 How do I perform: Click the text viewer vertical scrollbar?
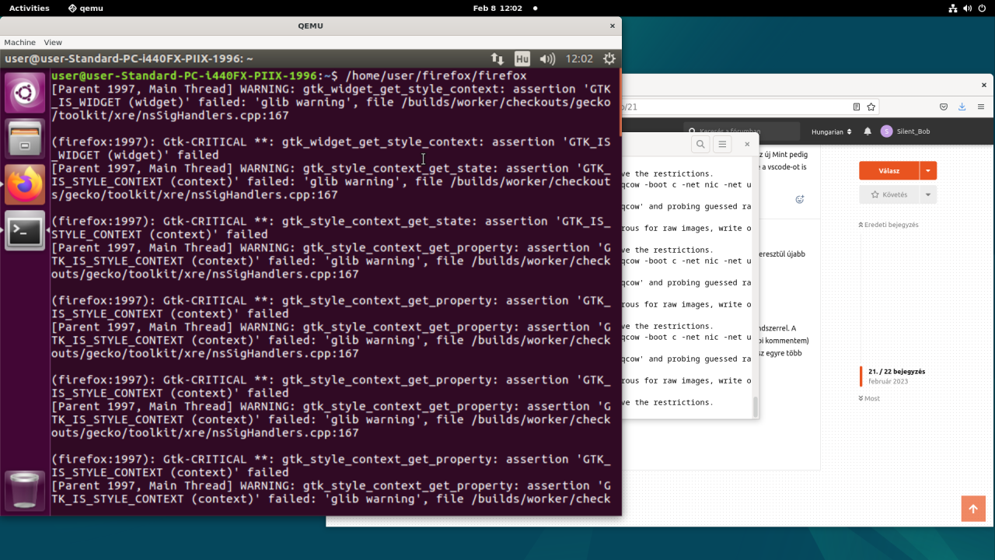755,406
